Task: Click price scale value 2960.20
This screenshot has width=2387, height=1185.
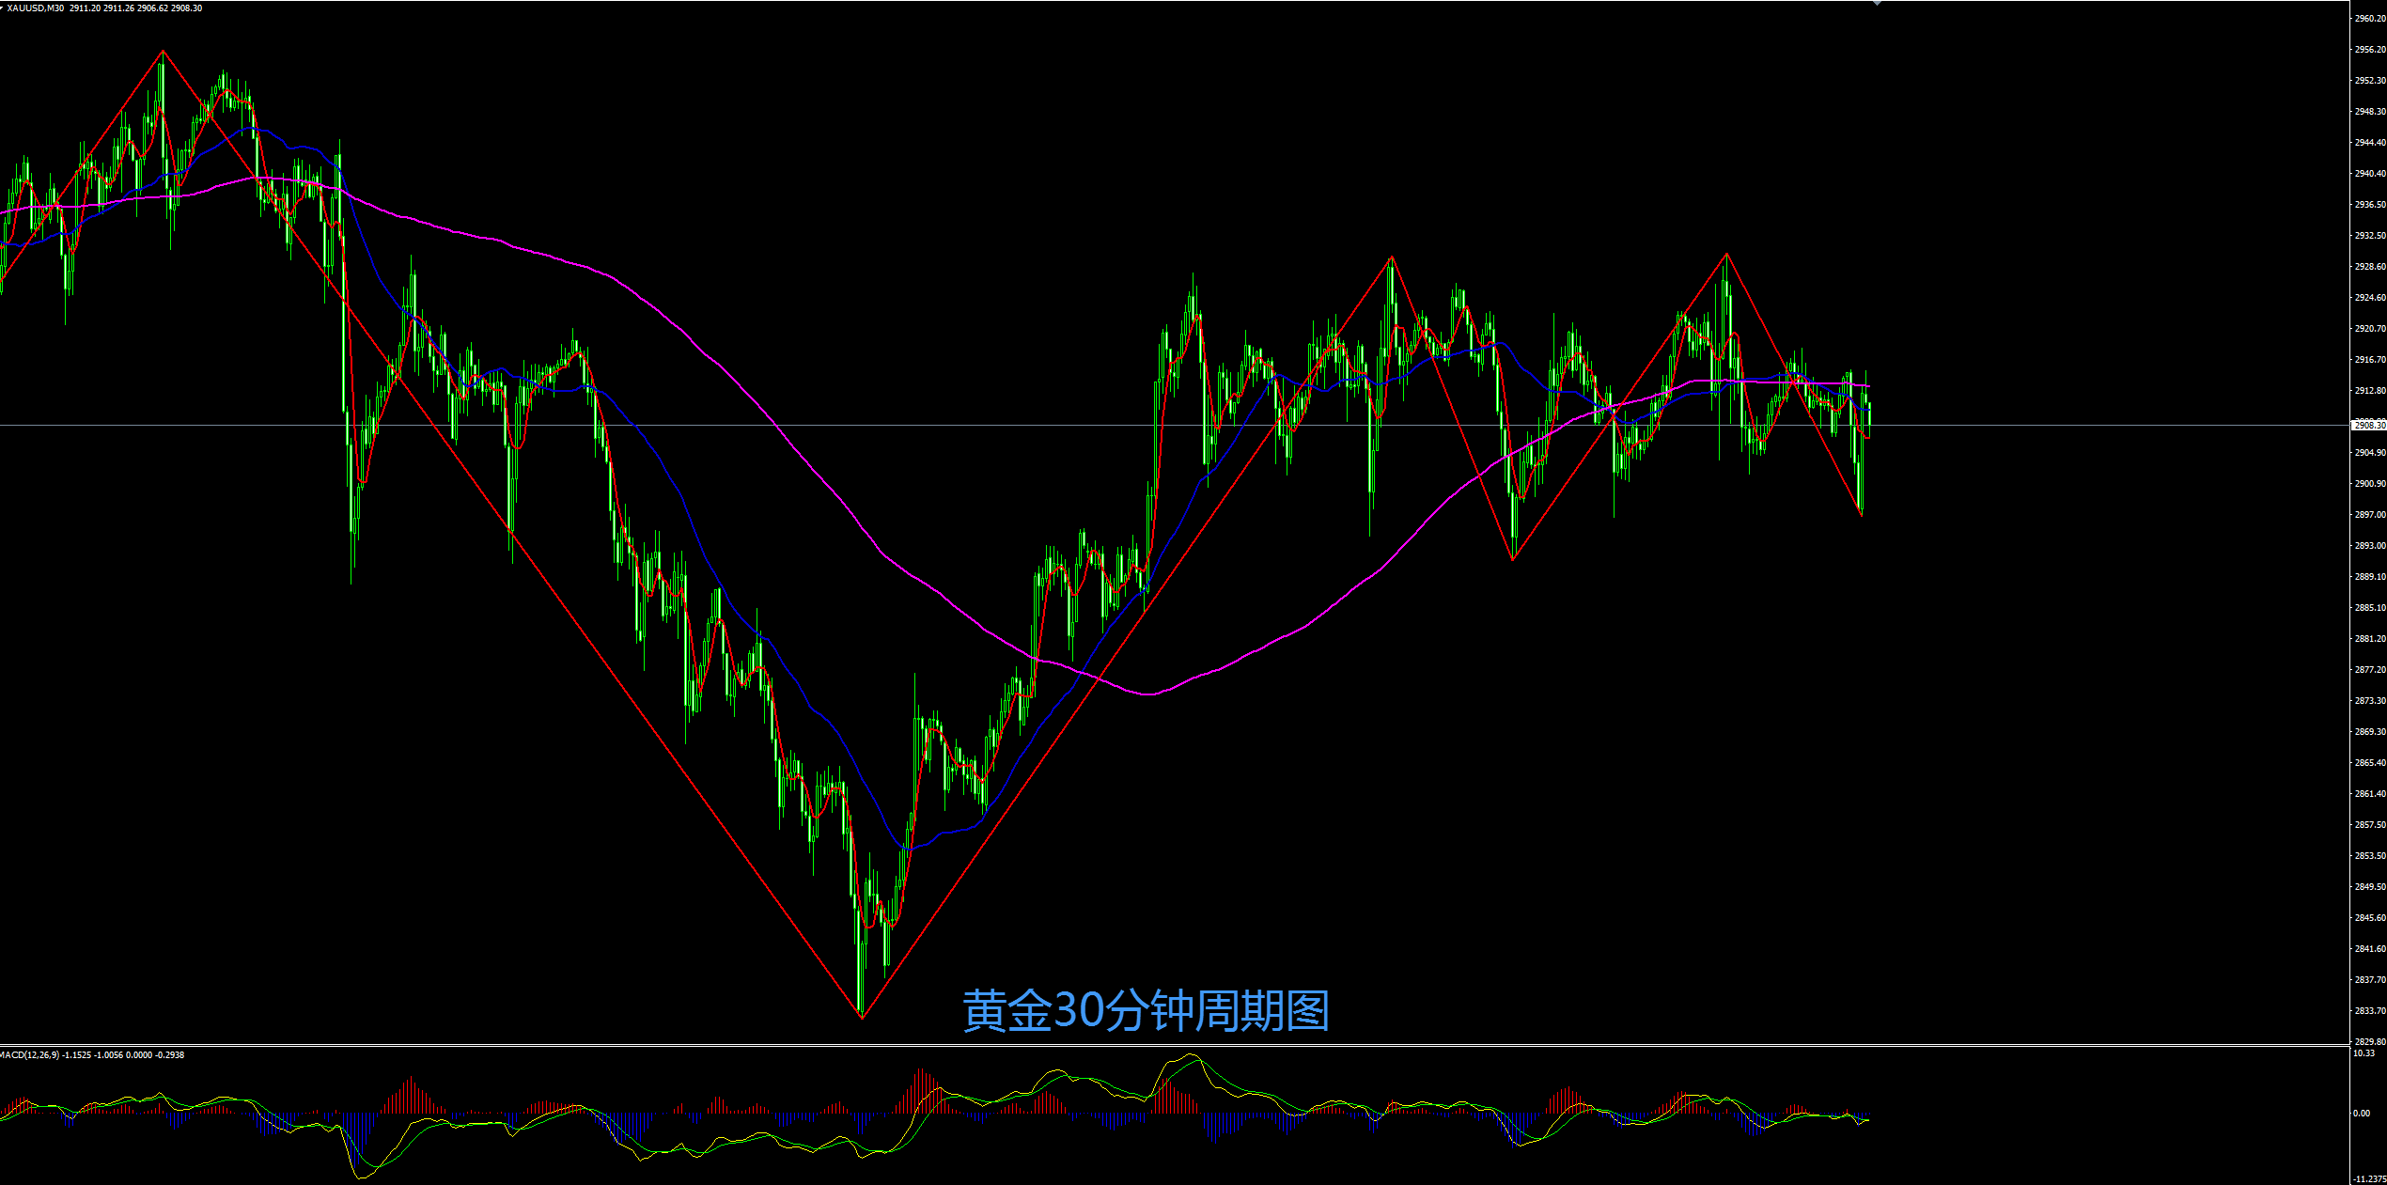Action: (2370, 19)
